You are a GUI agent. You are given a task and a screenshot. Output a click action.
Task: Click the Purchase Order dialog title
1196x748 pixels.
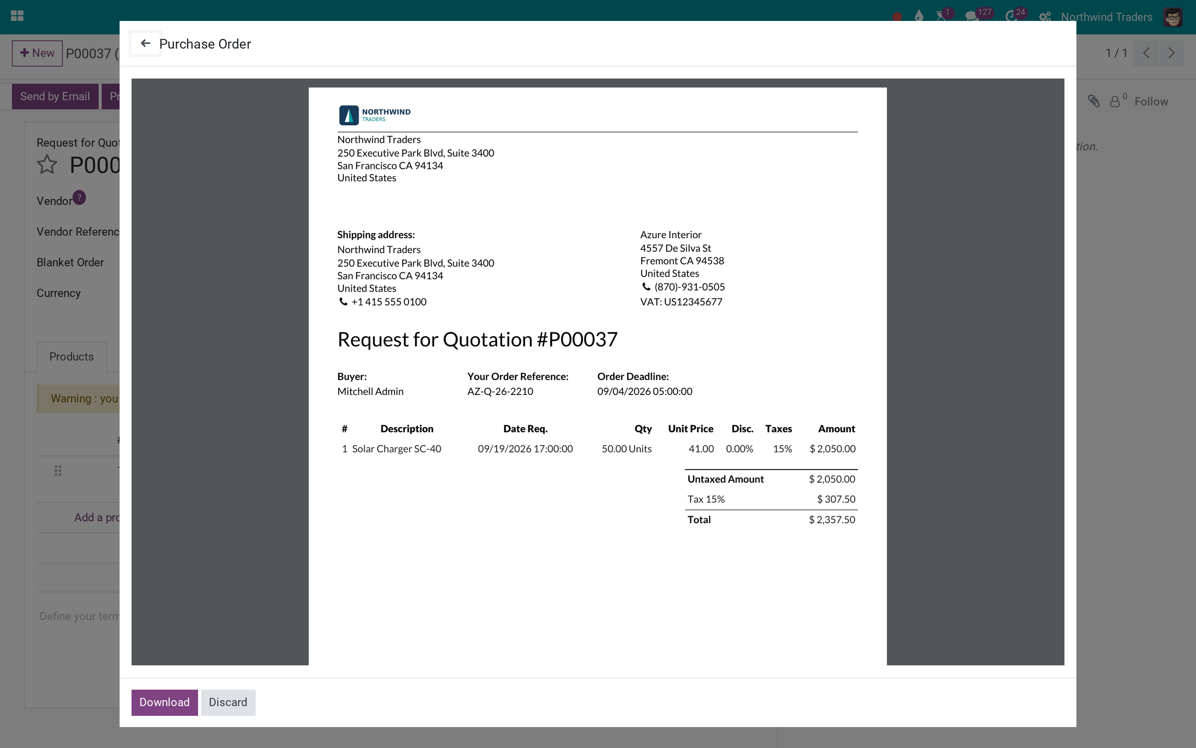pyautogui.click(x=205, y=44)
